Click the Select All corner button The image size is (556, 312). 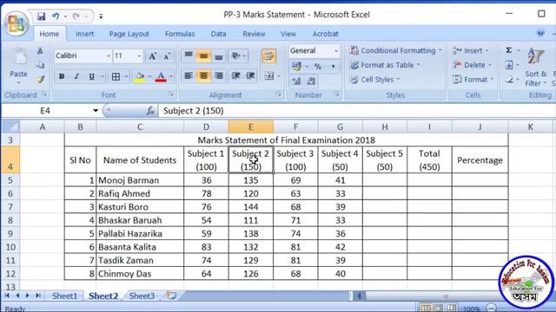pos(10,127)
